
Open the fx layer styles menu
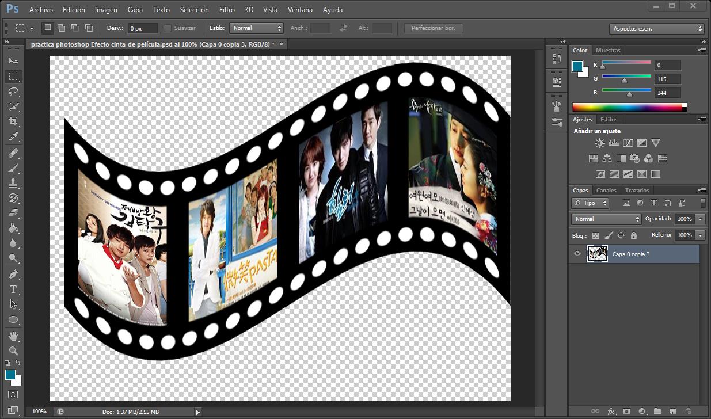(611, 412)
